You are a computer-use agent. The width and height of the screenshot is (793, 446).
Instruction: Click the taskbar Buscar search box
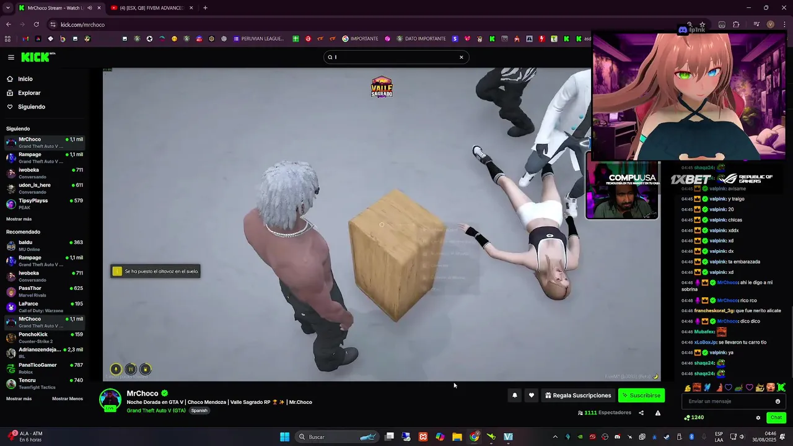tap(336, 437)
